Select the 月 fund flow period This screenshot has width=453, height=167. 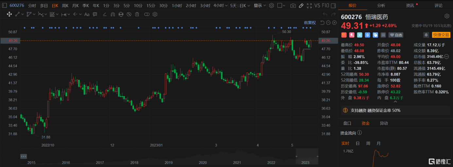pos(378,143)
